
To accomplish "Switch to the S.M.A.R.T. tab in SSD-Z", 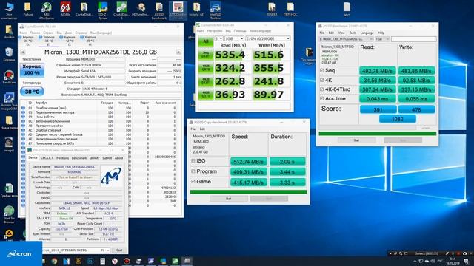I will pyautogui.click(x=47, y=158).
